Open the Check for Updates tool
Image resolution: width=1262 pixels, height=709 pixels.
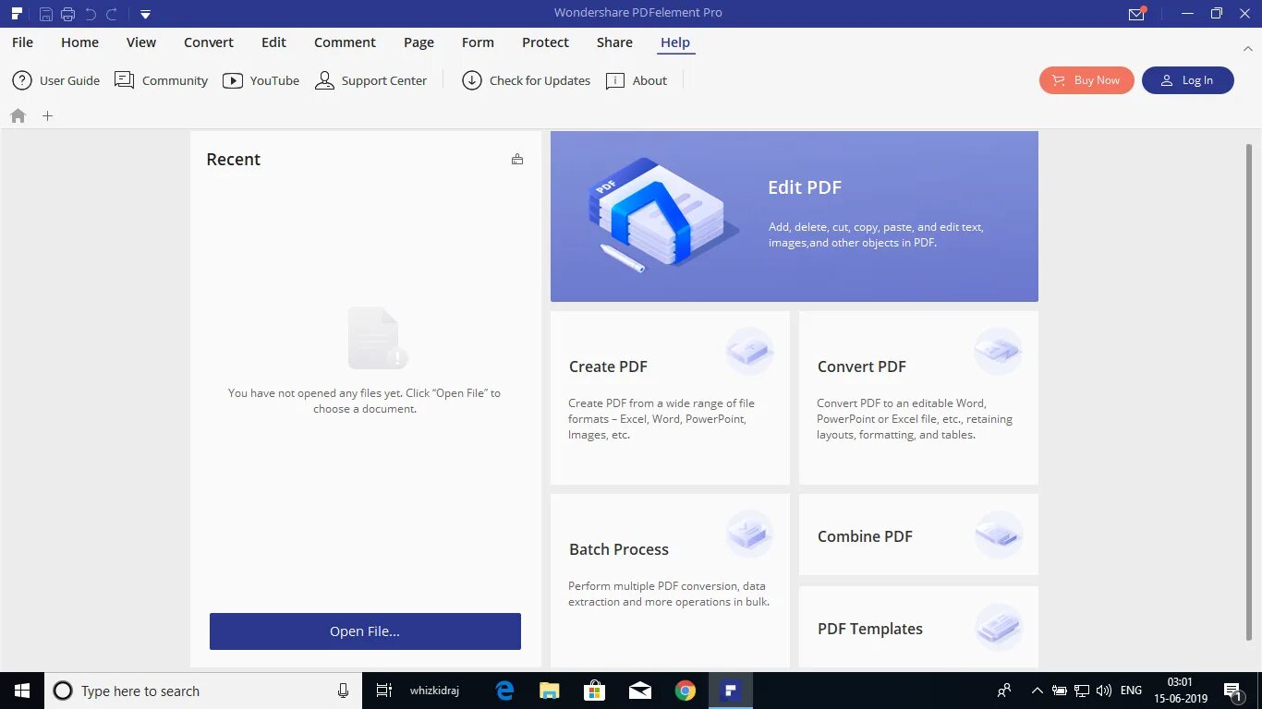tap(526, 80)
